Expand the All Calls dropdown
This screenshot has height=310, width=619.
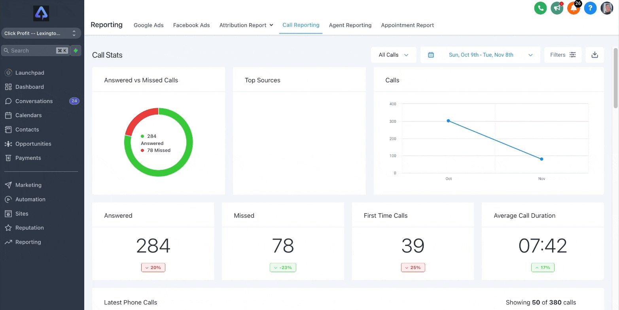394,55
